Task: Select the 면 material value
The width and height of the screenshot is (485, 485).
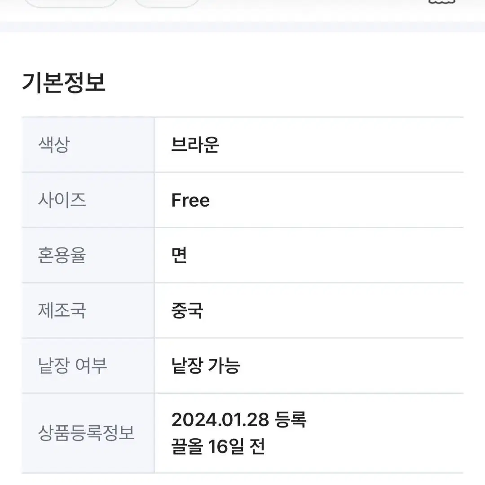Action: [x=179, y=255]
